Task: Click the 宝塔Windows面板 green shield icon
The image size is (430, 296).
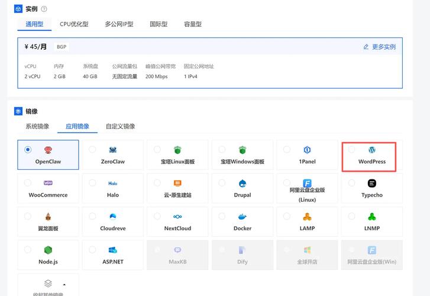Action: pyautogui.click(x=243, y=150)
